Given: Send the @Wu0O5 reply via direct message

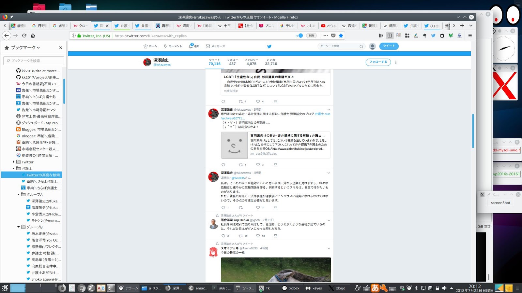Looking at the screenshot, I should 275,208.
